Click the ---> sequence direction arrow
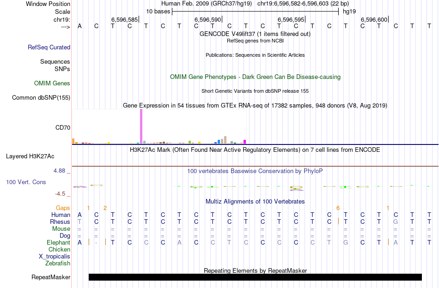This screenshot has height=288, width=439. [x=65, y=27]
